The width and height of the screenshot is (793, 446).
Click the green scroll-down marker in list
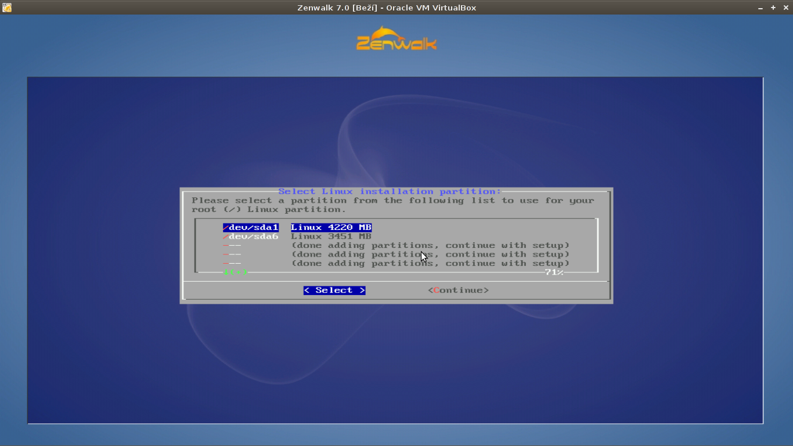click(235, 272)
